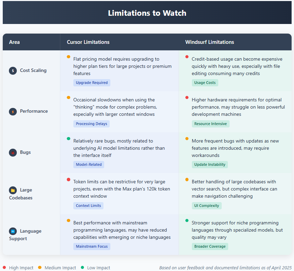Click the orange dot beside Best performance text
Screen dimensions: 294x271
(69, 220)
